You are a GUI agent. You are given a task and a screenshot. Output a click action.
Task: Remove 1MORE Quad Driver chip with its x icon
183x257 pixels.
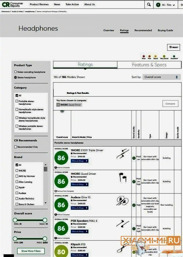coord(58,105)
